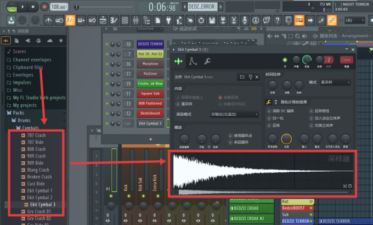Click the highlighted link chain icon
The height and width of the screenshot is (225, 373).
click(332, 20)
